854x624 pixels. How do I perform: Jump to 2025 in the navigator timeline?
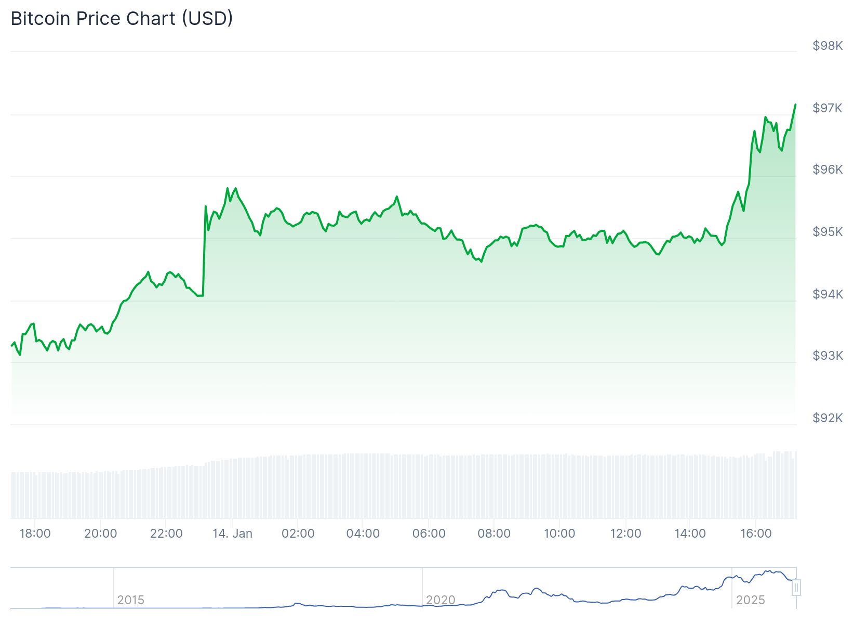coord(751,600)
